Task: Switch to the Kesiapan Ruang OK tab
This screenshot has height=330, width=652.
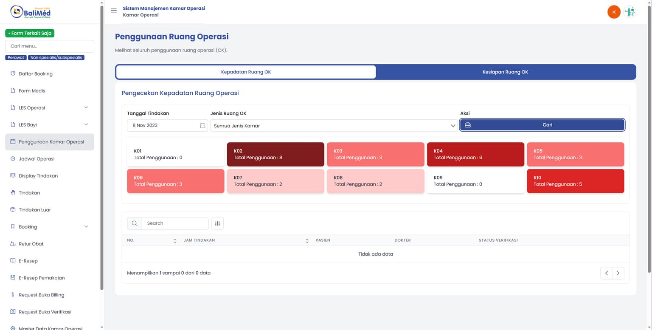Action: click(505, 72)
